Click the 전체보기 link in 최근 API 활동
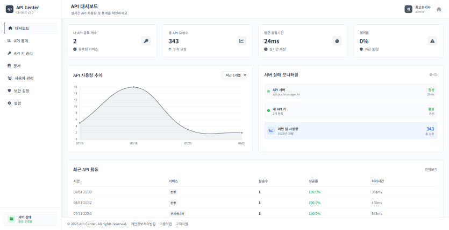The width and height of the screenshot is (449, 230). pyautogui.click(x=431, y=169)
